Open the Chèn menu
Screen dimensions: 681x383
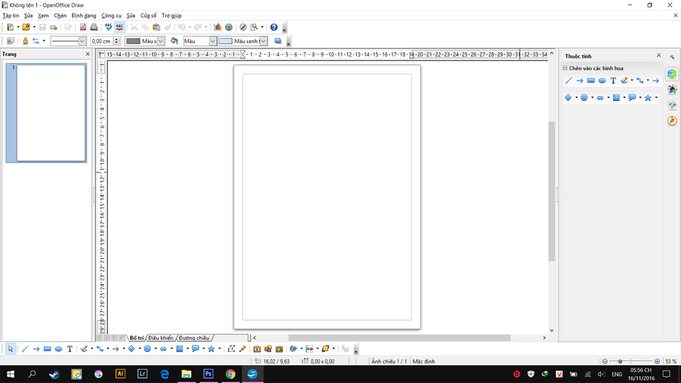[60, 15]
